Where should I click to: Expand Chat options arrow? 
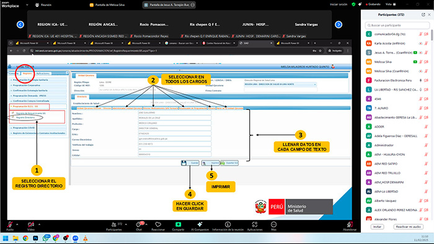pyautogui.click(x=146, y=224)
